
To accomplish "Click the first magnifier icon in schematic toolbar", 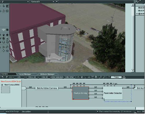I will click(x=101, y=77).
